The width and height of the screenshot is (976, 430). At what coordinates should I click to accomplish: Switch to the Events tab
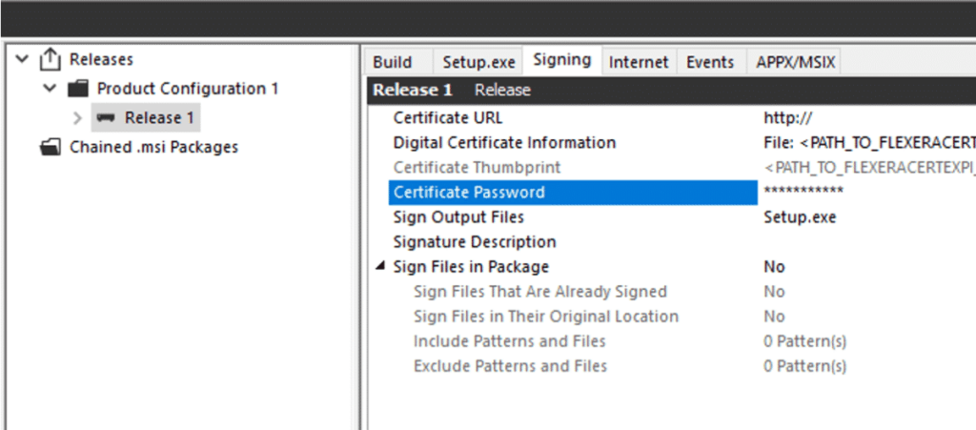tap(710, 62)
